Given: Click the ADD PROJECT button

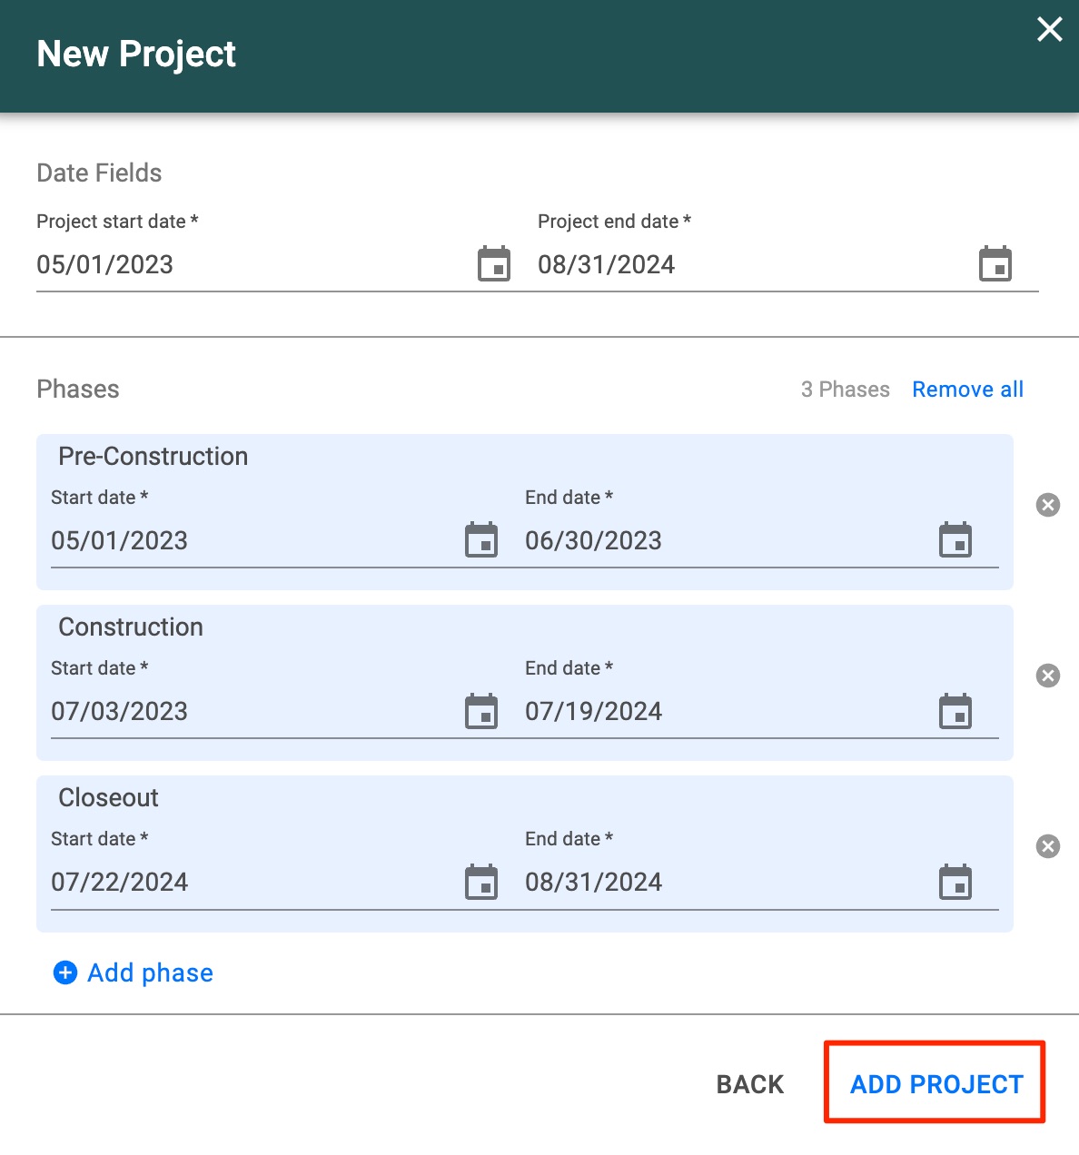Looking at the screenshot, I should 935,1083.
